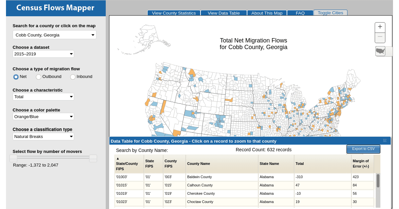Close the Cobb County data table panel

click(x=385, y=141)
